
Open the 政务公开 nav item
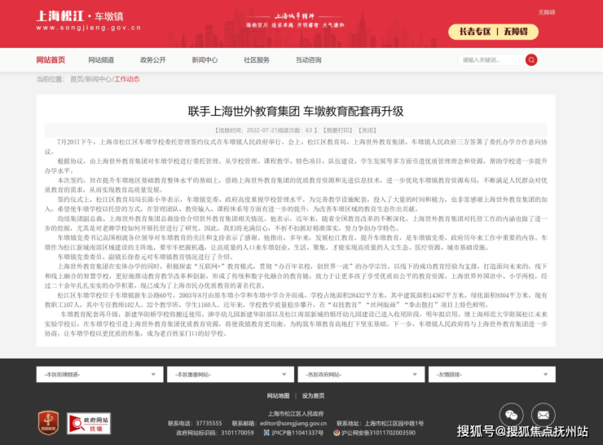pos(153,60)
